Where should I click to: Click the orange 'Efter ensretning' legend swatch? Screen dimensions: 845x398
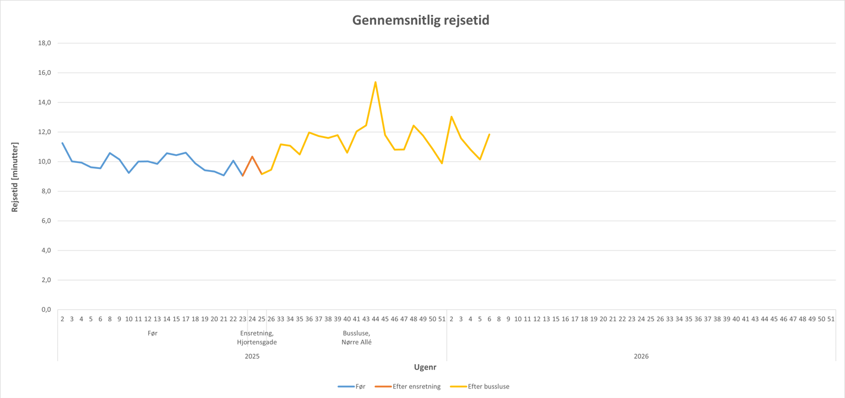383,387
